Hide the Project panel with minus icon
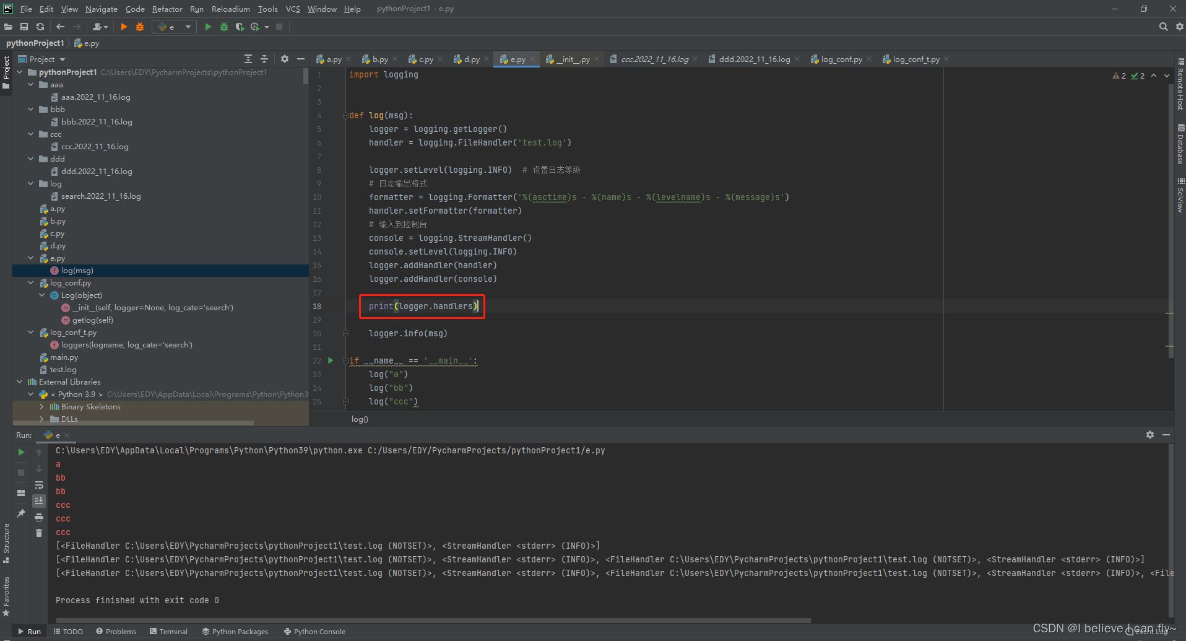 (301, 59)
